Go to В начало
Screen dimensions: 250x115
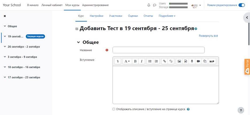click(x=33, y=5)
